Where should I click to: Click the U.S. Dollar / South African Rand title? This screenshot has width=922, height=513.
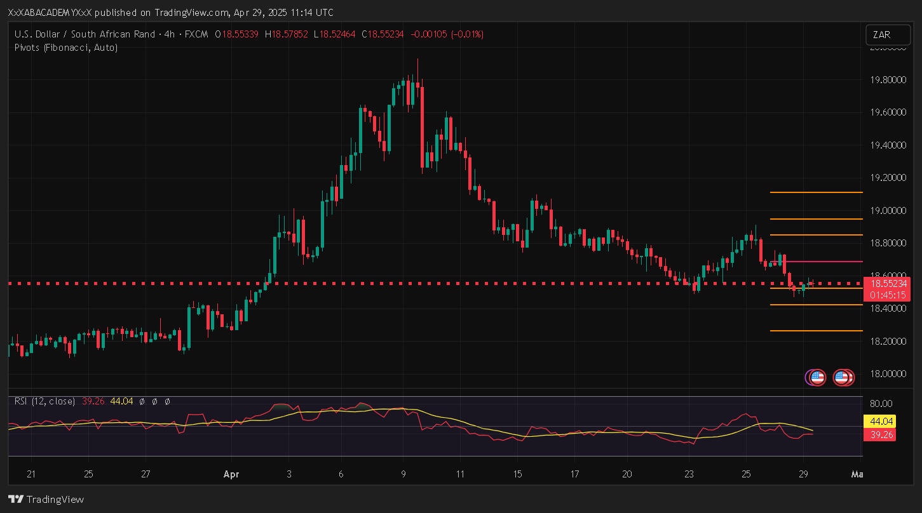click(x=85, y=34)
